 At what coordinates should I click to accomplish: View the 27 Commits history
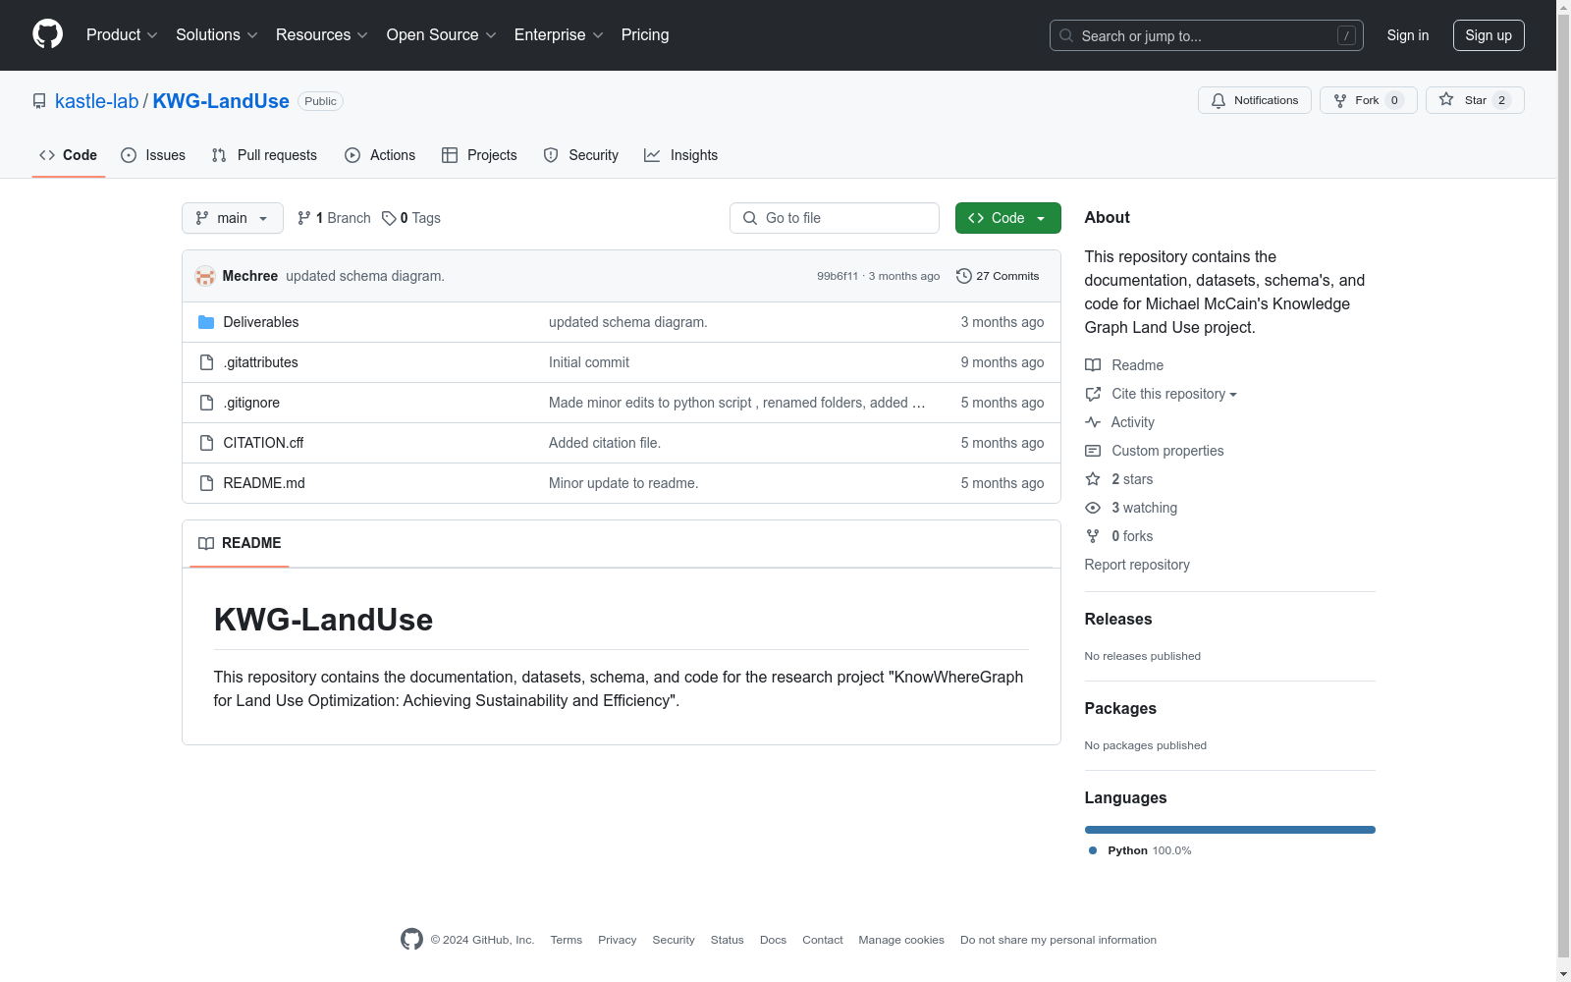coord(998,276)
